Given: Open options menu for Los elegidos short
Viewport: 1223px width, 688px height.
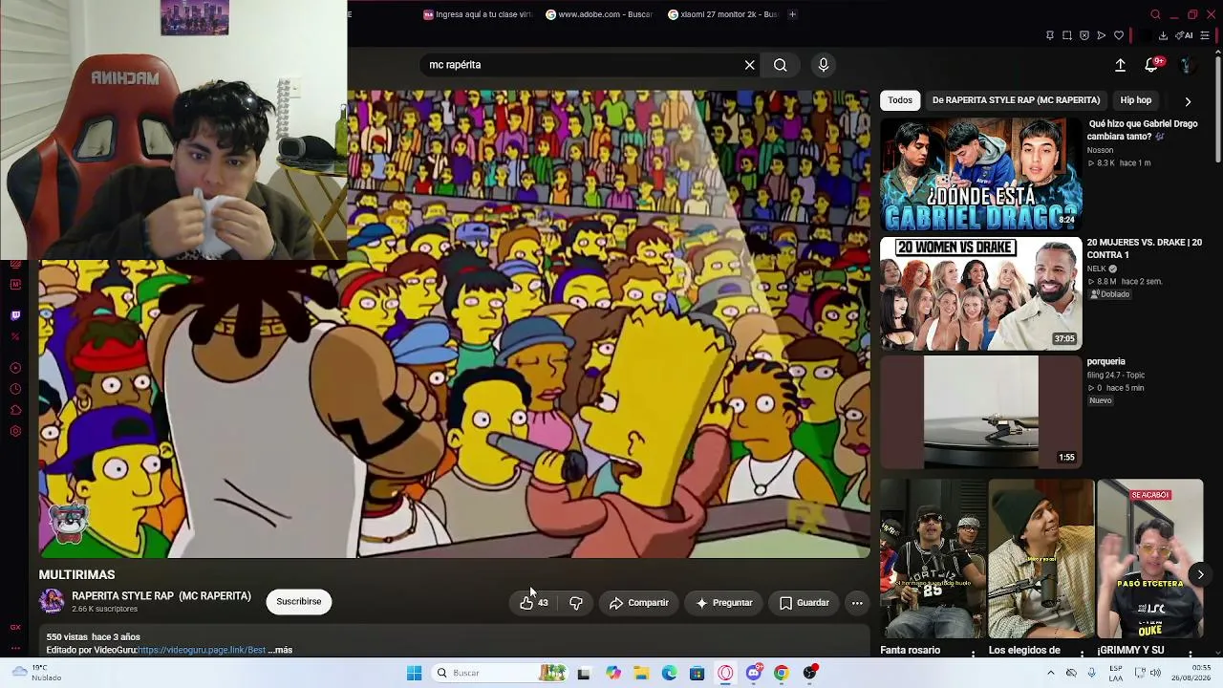Looking at the screenshot, I should 1083,653.
